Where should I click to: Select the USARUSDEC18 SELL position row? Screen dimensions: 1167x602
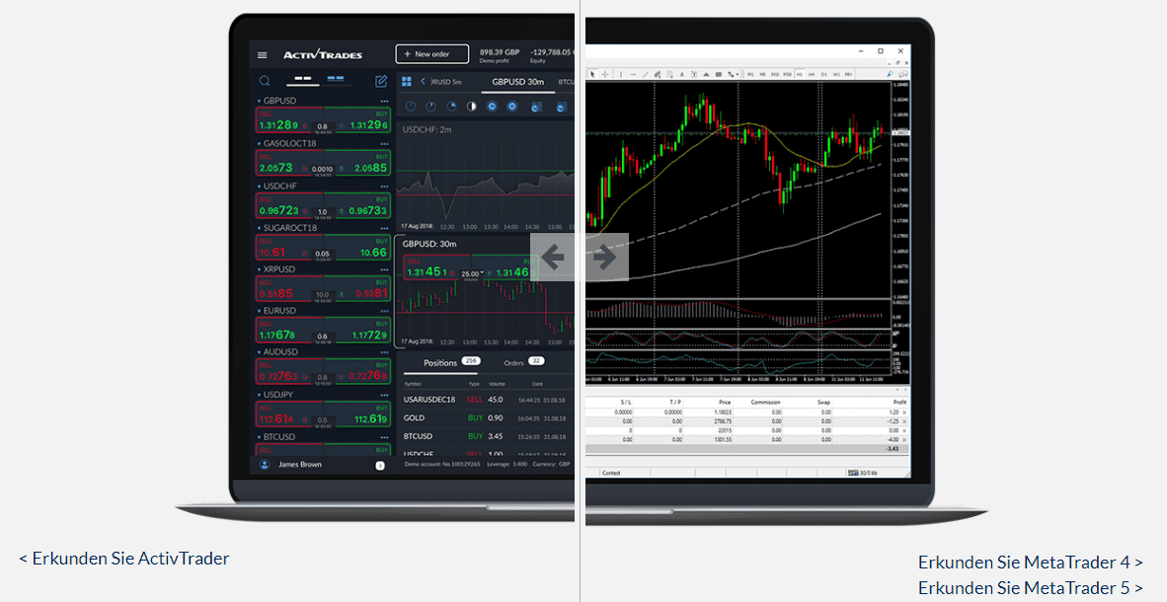coord(487,400)
